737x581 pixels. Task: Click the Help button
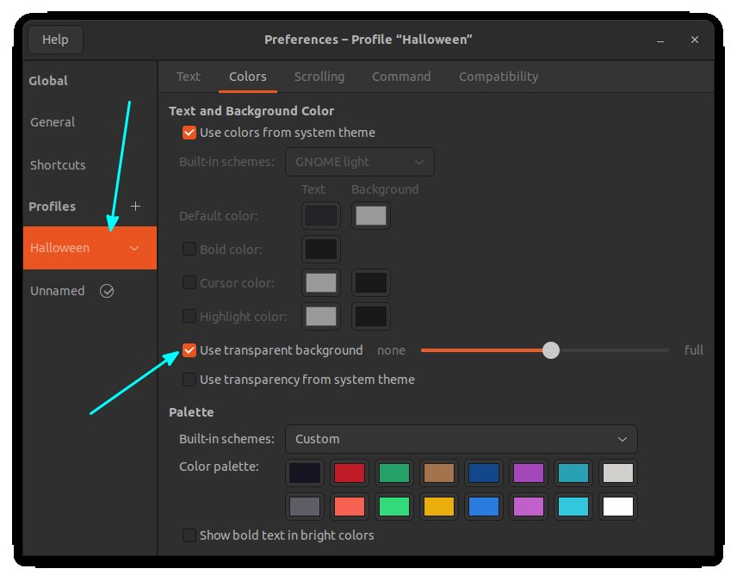[55, 40]
